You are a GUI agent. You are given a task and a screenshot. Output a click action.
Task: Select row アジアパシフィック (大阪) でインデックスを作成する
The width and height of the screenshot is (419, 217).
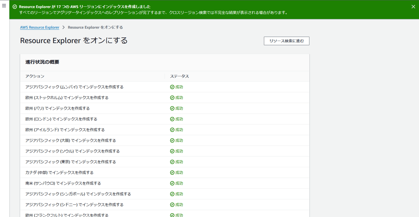click(165, 140)
